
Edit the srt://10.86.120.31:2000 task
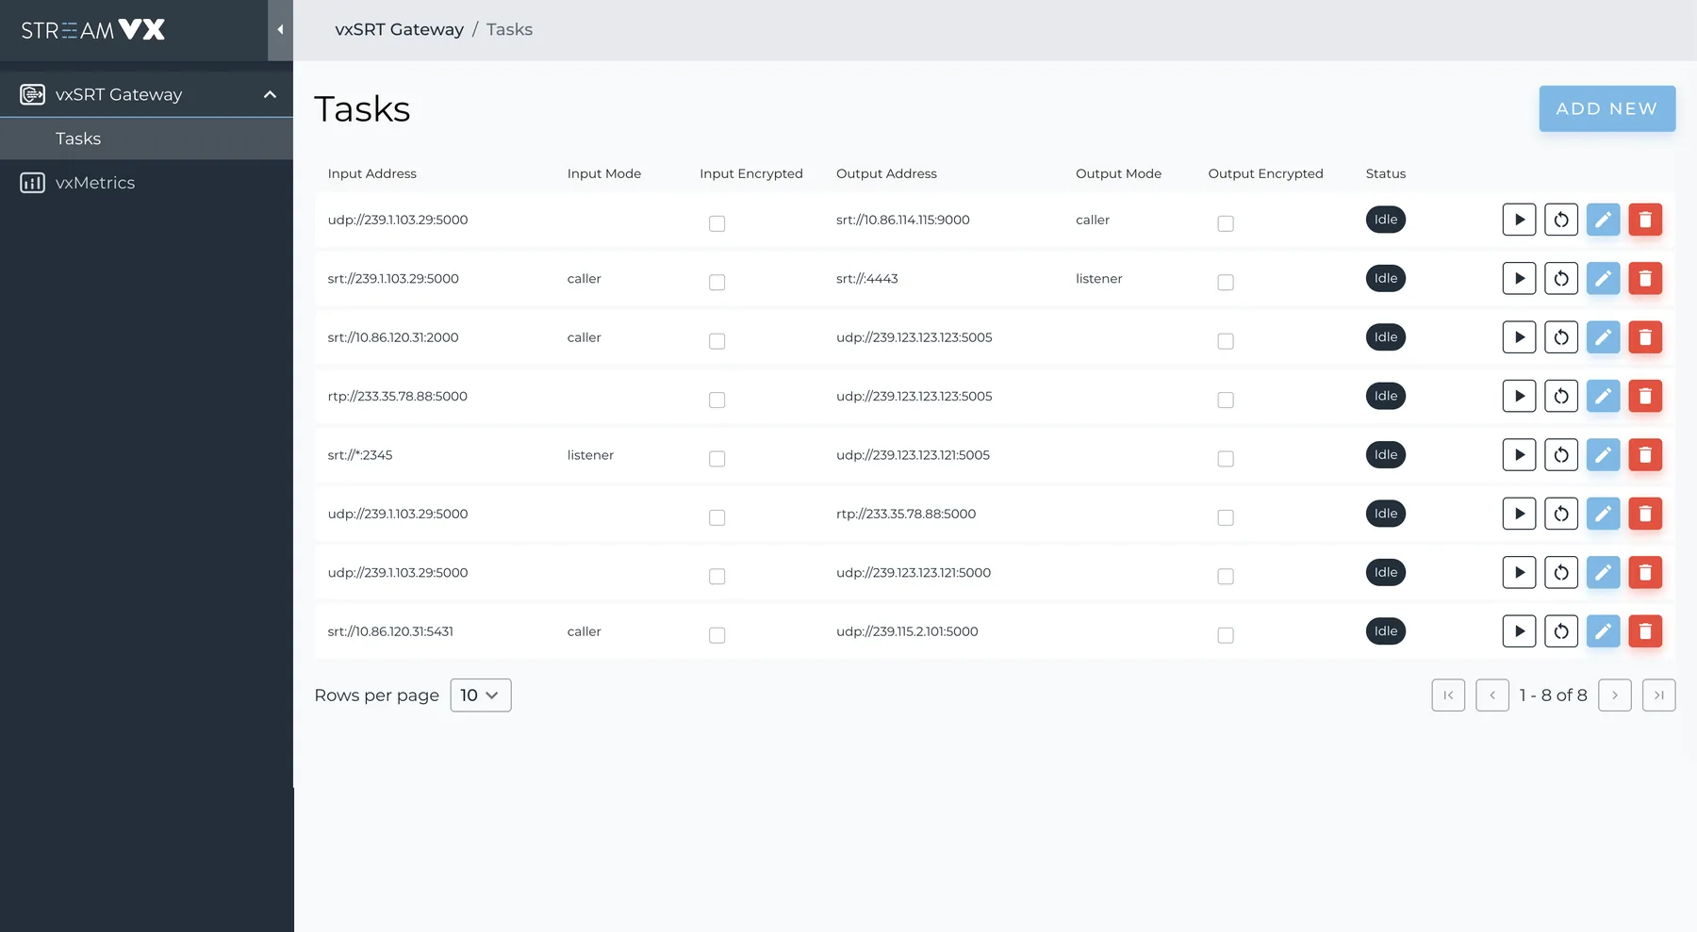point(1603,337)
